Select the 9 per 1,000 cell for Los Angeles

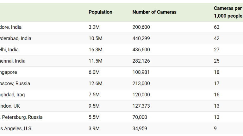[x=215, y=128]
